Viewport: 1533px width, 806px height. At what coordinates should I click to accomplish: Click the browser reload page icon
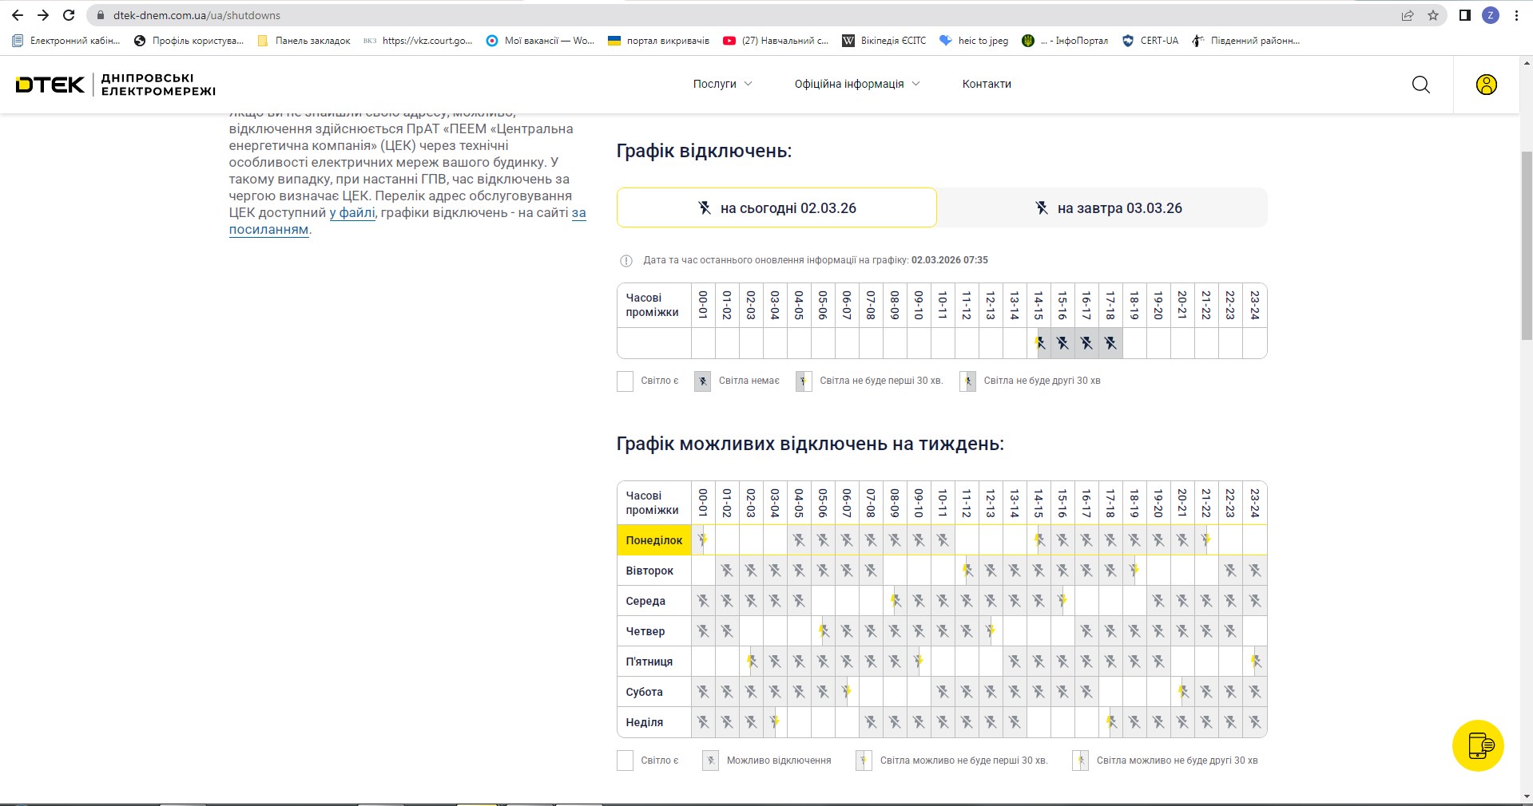pos(69,15)
